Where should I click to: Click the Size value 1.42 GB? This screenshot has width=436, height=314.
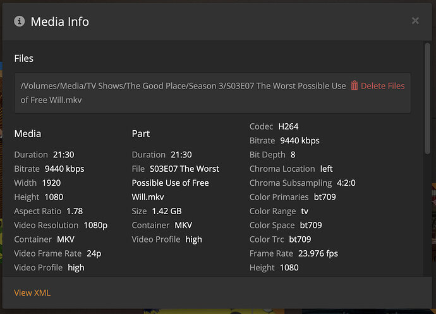click(167, 211)
